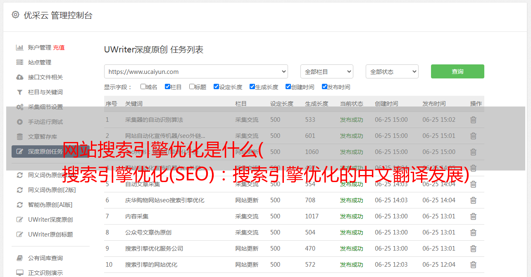Viewport: 531px width, 277px height.
Task: Open the 全部状态 status dropdown
Action: [392, 71]
